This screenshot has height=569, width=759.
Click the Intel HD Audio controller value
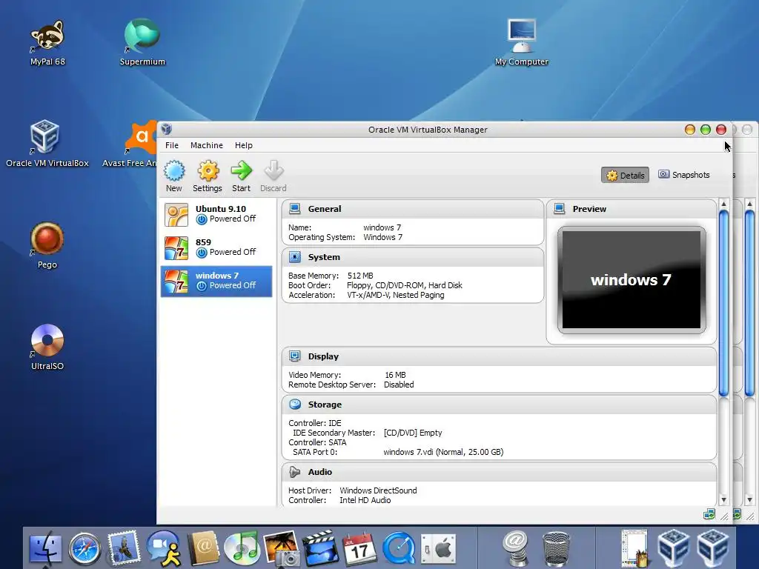pyautogui.click(x=365, y=500)
